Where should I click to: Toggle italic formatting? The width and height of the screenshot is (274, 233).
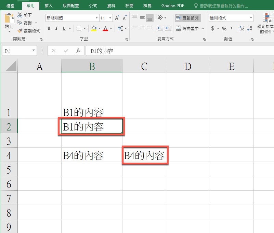(56, 28)
